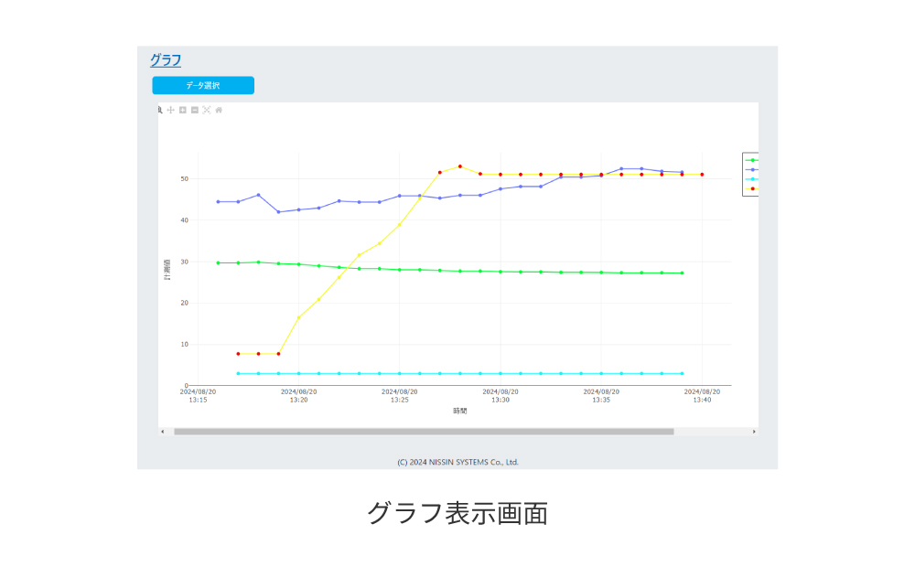The width and height of the screenshot is (915, 567).
Task: Toggle the blue-purple series in legend
Action: click(x=751, y=170)
